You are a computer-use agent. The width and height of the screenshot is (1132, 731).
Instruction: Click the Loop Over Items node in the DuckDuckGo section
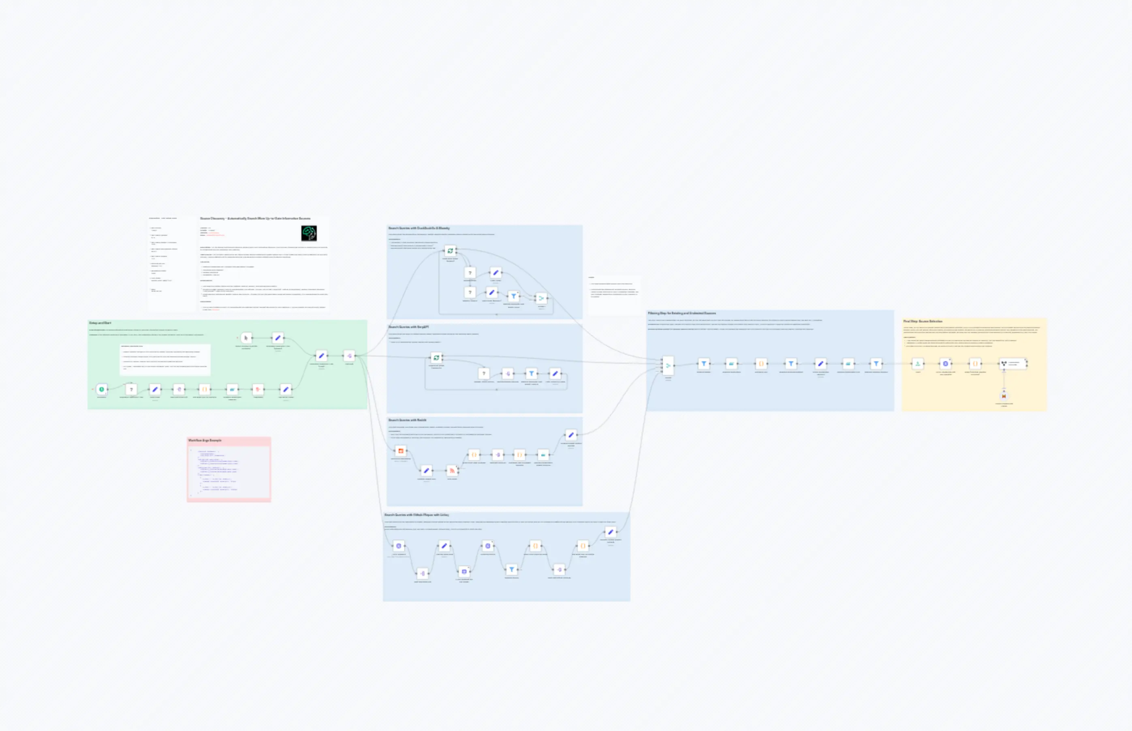tap(450, 250)
